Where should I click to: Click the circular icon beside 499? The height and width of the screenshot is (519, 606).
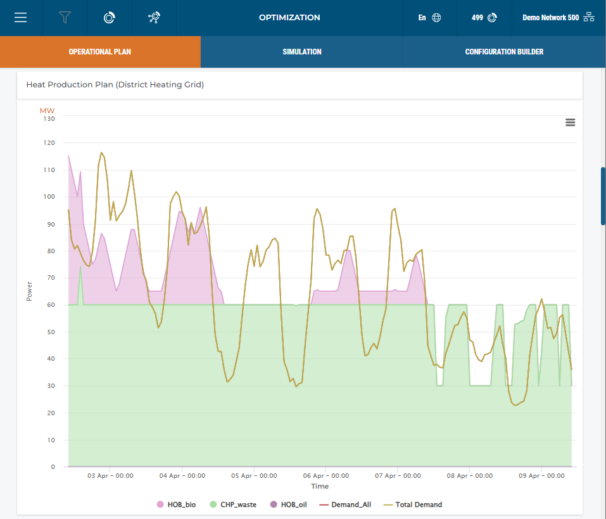(x=492, y=18)
